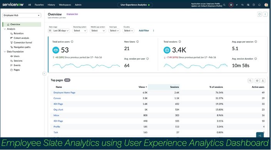
Task: Sort by the % of sessions column header
Action: pos(216,87)
